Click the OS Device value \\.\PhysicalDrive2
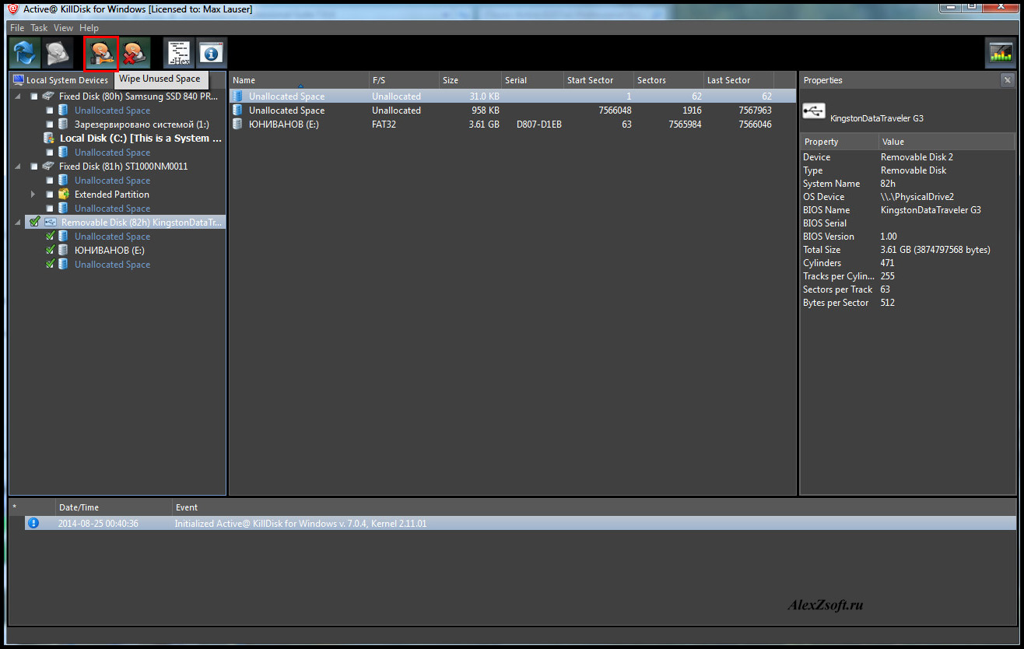Image resolution: width=1024 pixels, height=649 pixels. (917, 197)
